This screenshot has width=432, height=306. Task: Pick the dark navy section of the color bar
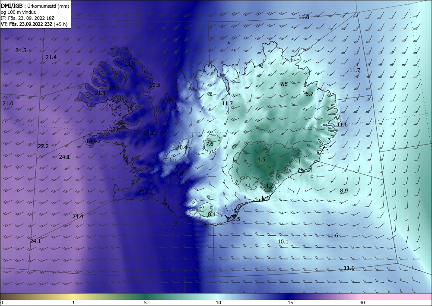tap(289, 297)
